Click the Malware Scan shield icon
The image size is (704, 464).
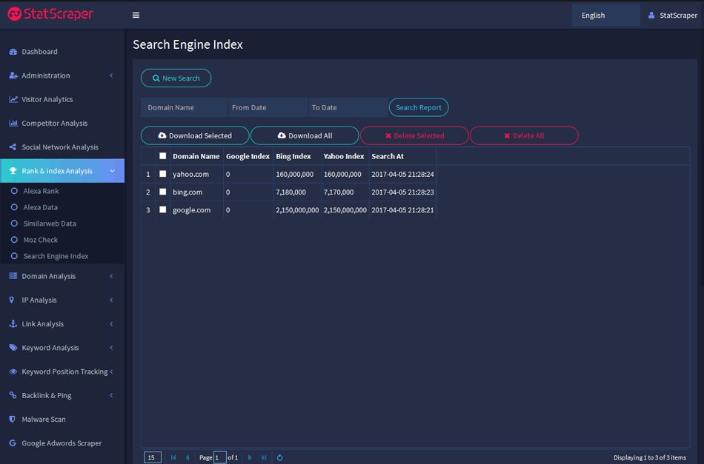[x=12, y=419]
